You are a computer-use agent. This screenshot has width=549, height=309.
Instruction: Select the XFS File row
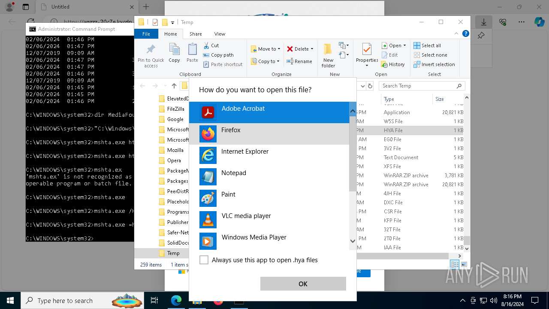410,167
